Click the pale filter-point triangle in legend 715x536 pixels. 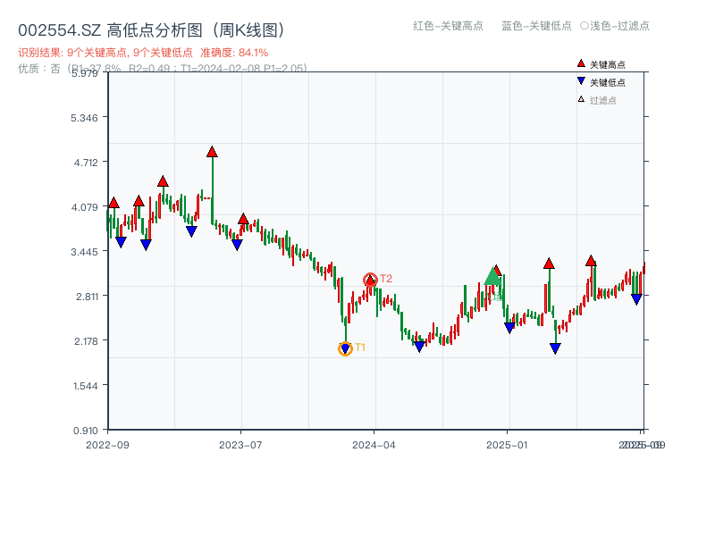[581, 99]
